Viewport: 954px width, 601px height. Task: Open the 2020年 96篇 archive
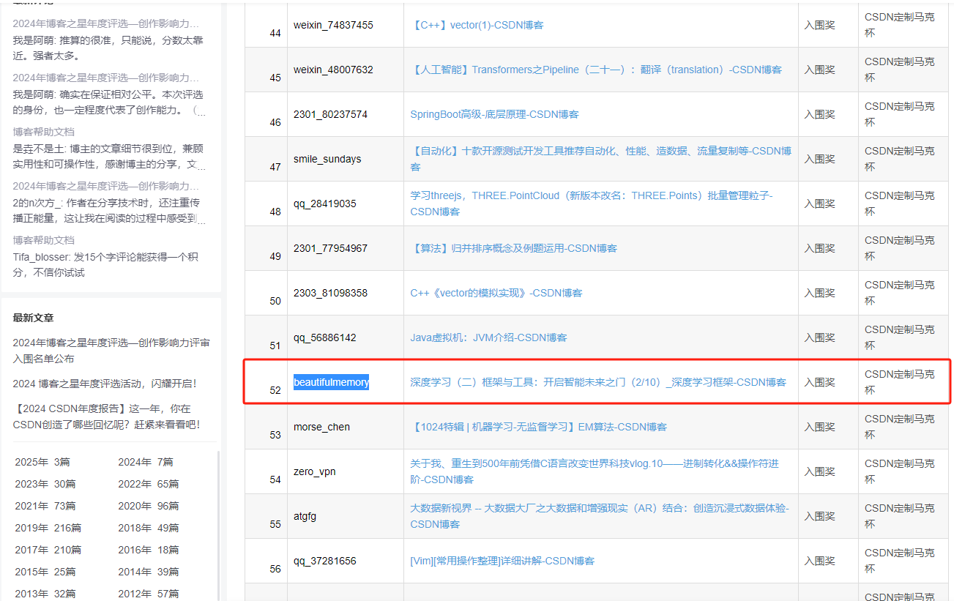click(x=149, y=506)
